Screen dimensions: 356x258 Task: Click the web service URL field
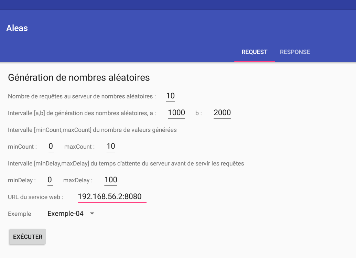[x=112, y=196]
